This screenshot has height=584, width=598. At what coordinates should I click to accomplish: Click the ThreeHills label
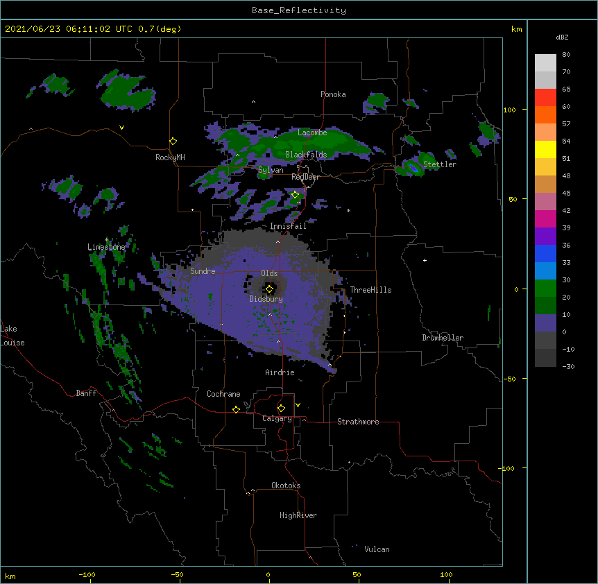[370, 290]
